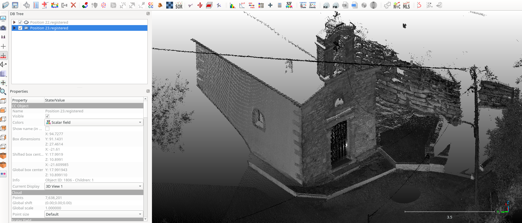Open the SHP file plugin icon
522x223 pixels.
pos(345,5)
